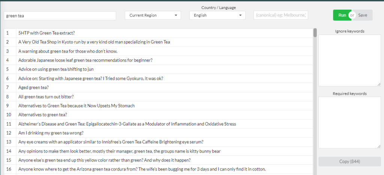
Task: Click inside the Ignore keywords text area
Action: (x=349, y=60)
